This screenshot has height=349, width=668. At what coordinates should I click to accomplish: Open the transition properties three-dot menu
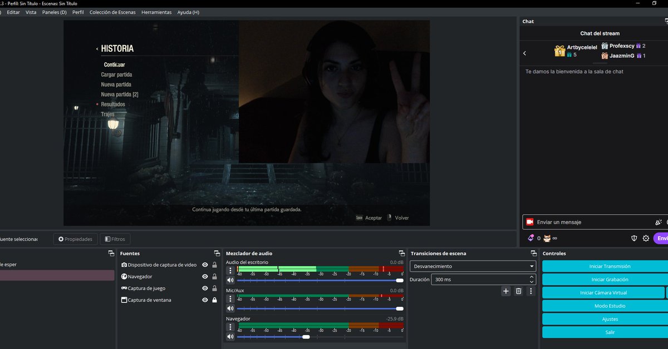pyautogui.click(x=531, y=291)
